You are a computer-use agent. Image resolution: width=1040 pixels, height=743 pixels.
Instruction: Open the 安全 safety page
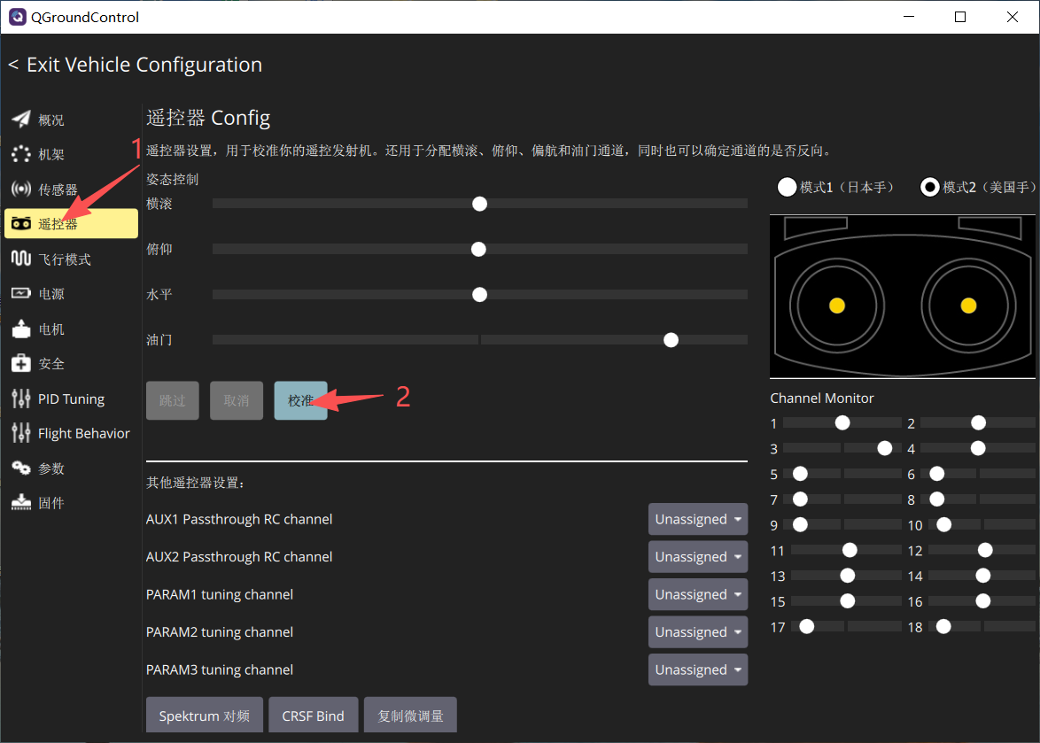(x=71, y=363)
